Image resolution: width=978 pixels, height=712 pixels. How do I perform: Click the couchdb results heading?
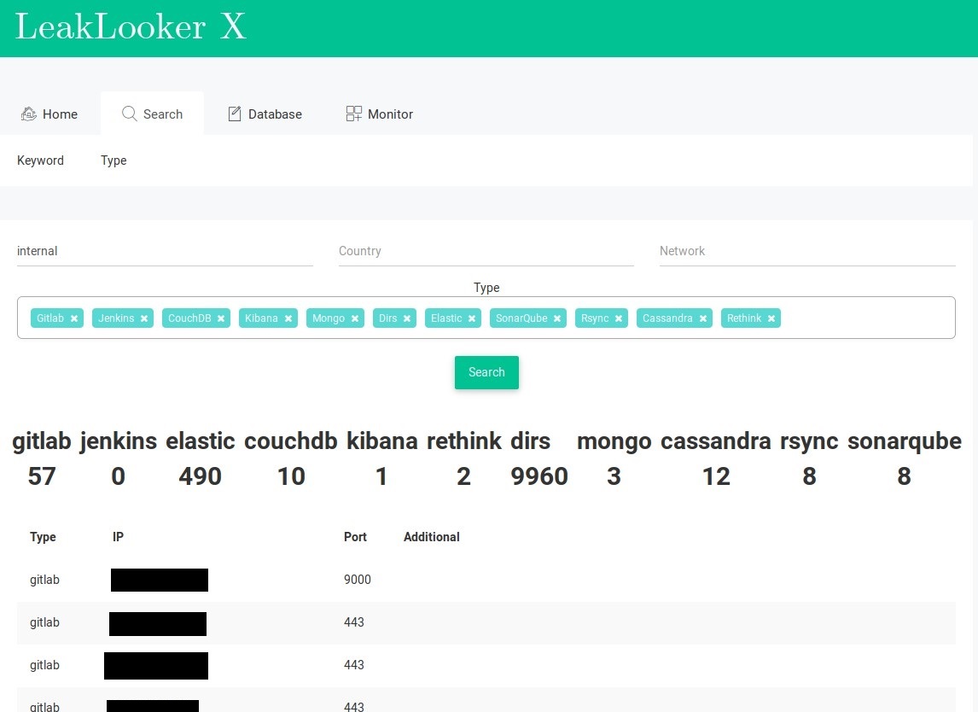pos(291,441)
